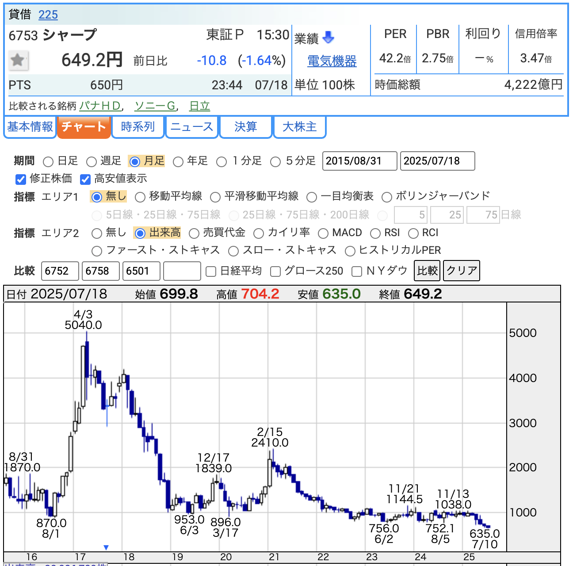This screenshot has height=566, width=573.
Task: Click the 870.0 low label on chart
Action: pos(51,524)
